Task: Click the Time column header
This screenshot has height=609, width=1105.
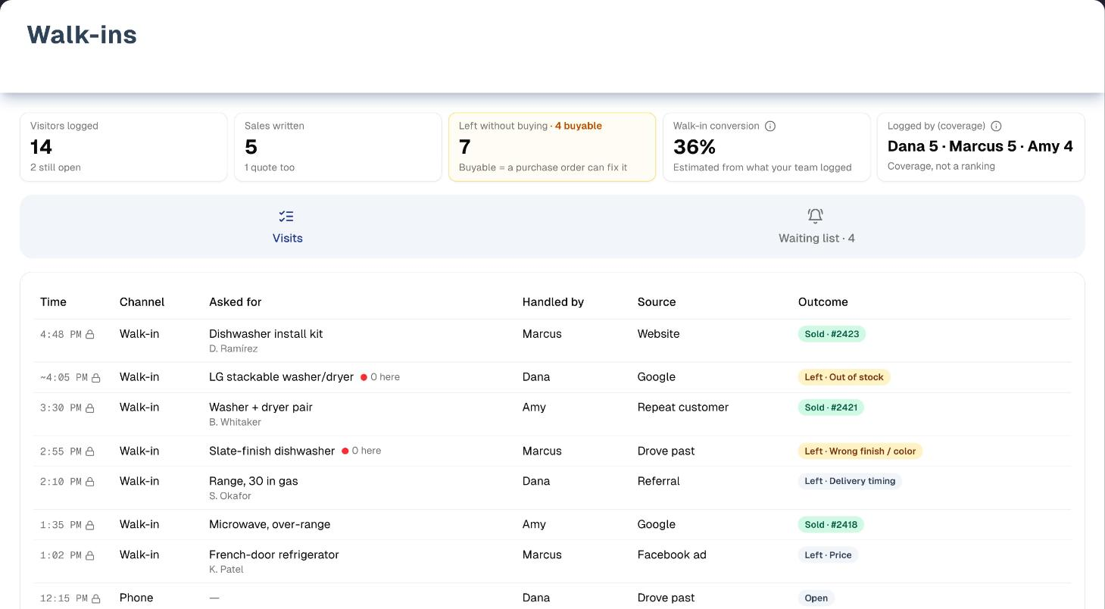Action: click(x=53, y=302)
